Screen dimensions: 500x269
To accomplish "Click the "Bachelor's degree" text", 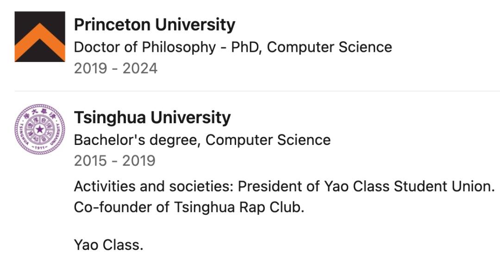I will (137, 139).
